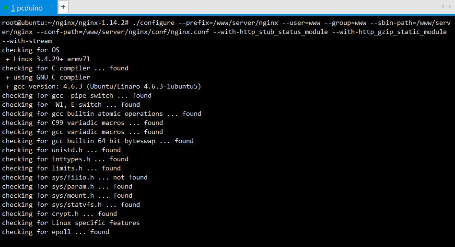Click the 'gcc -pipe switch' line
This screenshot has width=455, height=247.
click(x=77, y=96)
